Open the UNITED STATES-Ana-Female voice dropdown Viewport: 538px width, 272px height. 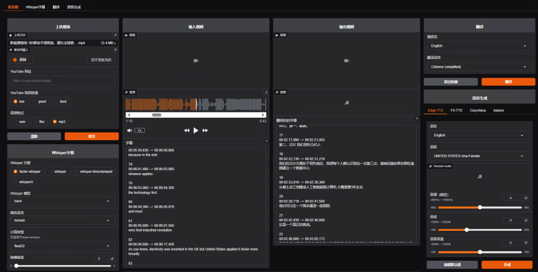point(479,156)
